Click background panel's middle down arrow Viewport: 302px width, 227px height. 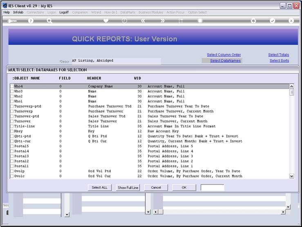[x=148, y=212]
